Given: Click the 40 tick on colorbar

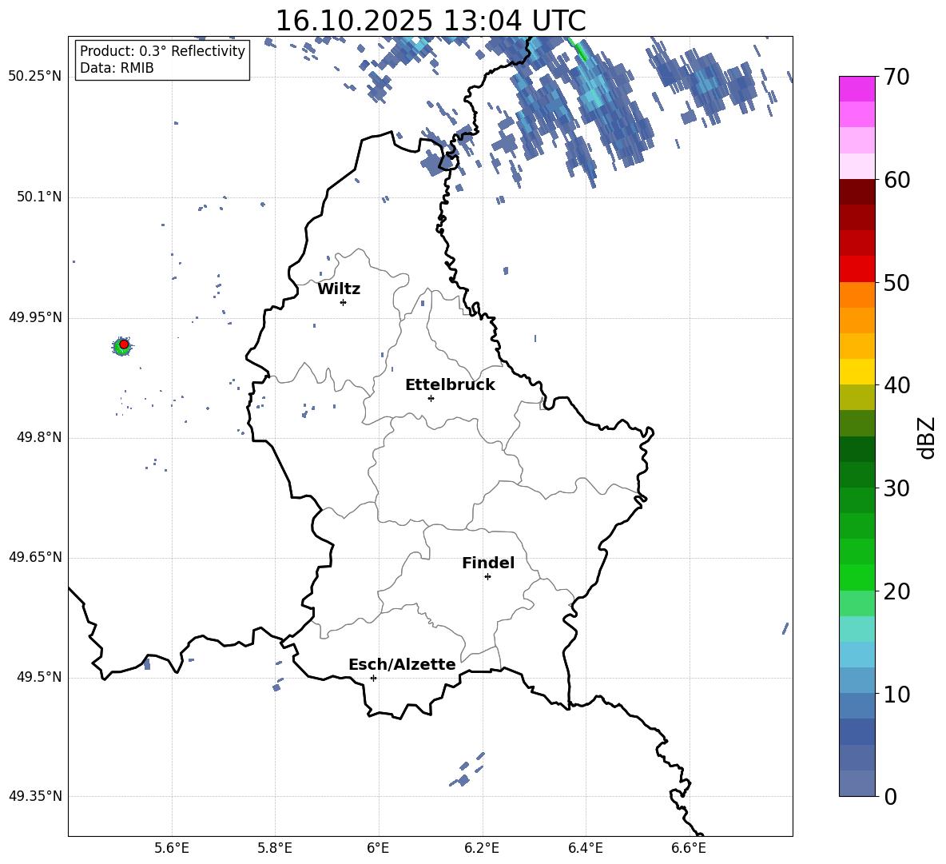Looking at the screenshot, I should pos(896,385).
